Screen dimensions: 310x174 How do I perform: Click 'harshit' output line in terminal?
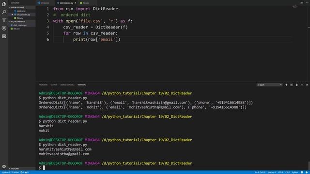click(46, 126)
